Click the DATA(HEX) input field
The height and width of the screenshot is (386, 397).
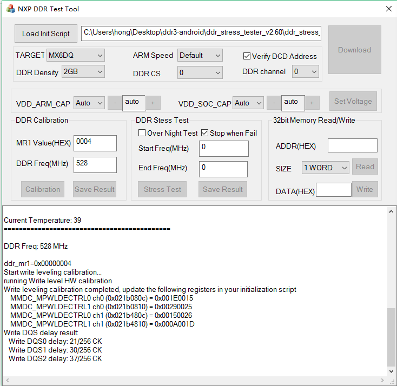click(x=334, y=190)
